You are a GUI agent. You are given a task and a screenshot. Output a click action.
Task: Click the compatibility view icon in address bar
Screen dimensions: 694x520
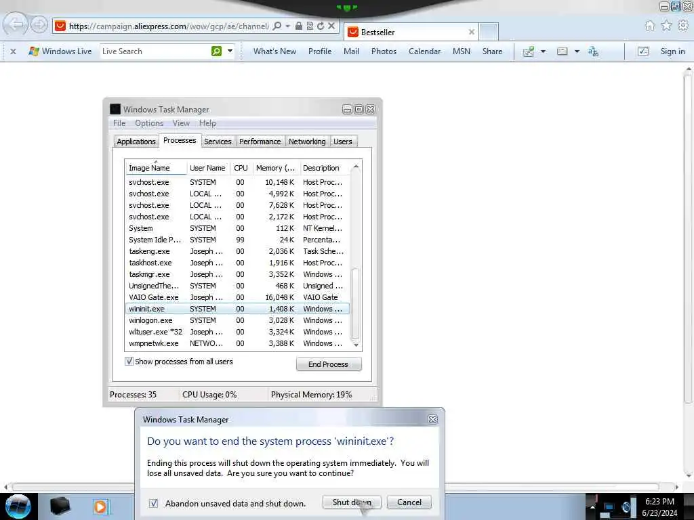click(310, 26)
